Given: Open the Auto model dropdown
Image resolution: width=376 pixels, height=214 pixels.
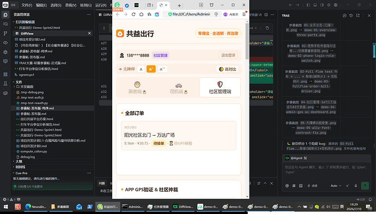Looking at the screenshot, I should click(336, 186).
